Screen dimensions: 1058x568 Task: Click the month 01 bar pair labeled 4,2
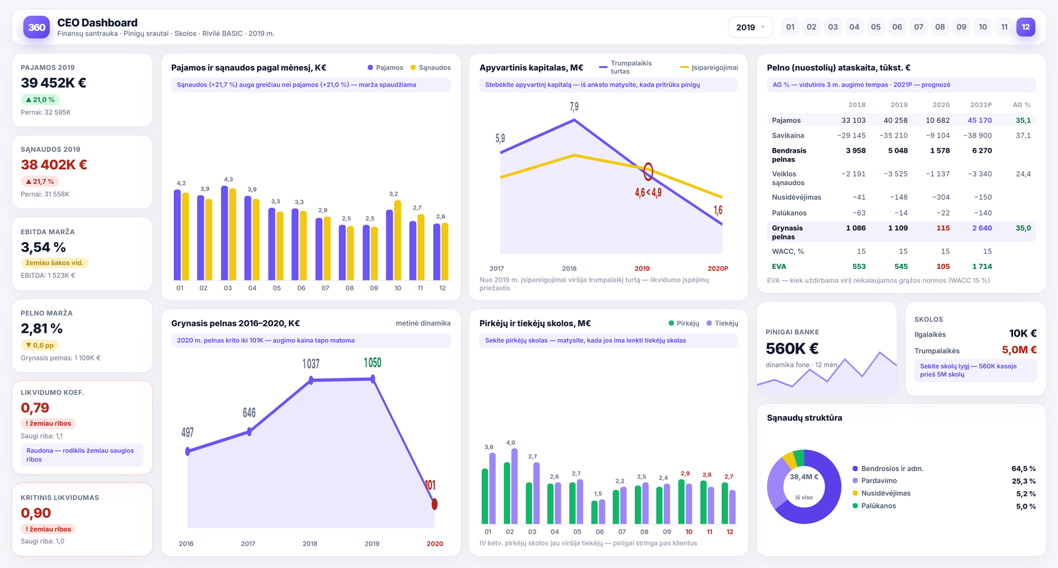pyautogui.click(x=181, y=235)
